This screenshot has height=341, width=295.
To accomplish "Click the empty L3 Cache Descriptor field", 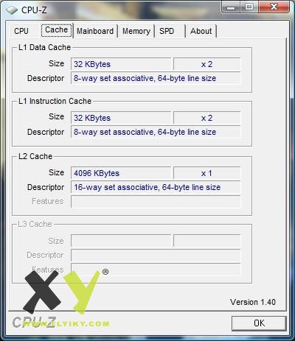I will pos(156,255).
